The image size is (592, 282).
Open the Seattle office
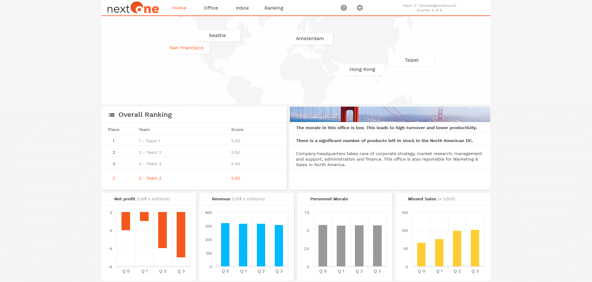pyautogui.click(x=217, y=35)
